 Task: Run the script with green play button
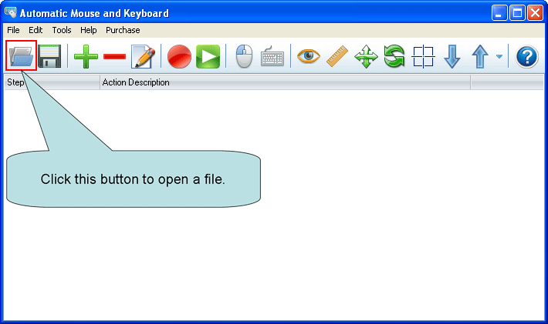pyautogui.click(x=208, y=56)
